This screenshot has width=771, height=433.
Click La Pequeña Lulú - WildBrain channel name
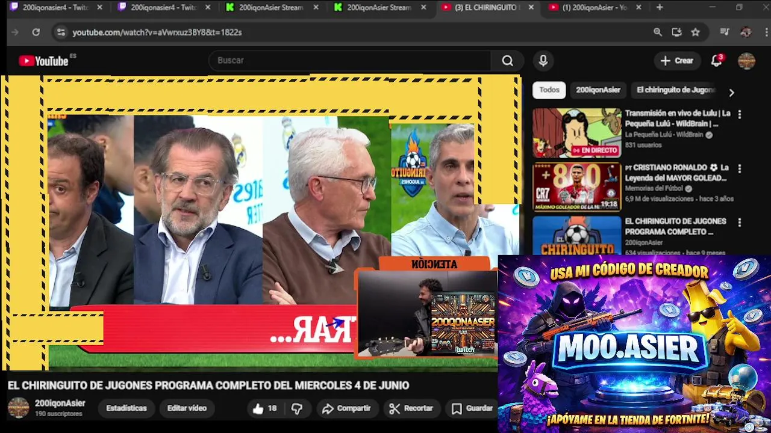tap(664, 135)
